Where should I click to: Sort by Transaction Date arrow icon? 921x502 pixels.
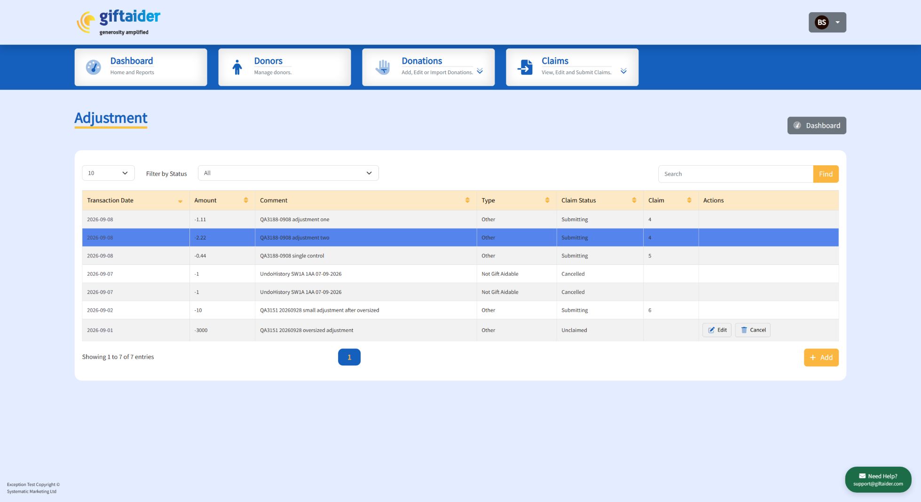(x=180, y=201)
